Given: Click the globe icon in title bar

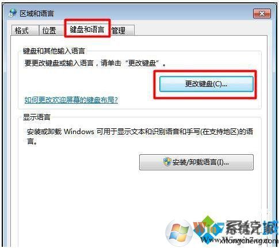Looking at the screenshot, I should point(13,13).
